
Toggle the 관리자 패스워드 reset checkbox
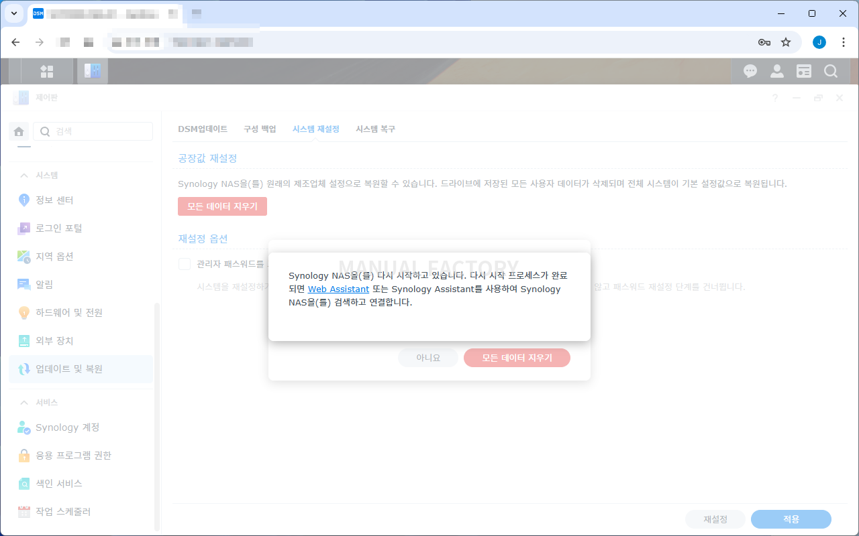(x=185, y=264)
